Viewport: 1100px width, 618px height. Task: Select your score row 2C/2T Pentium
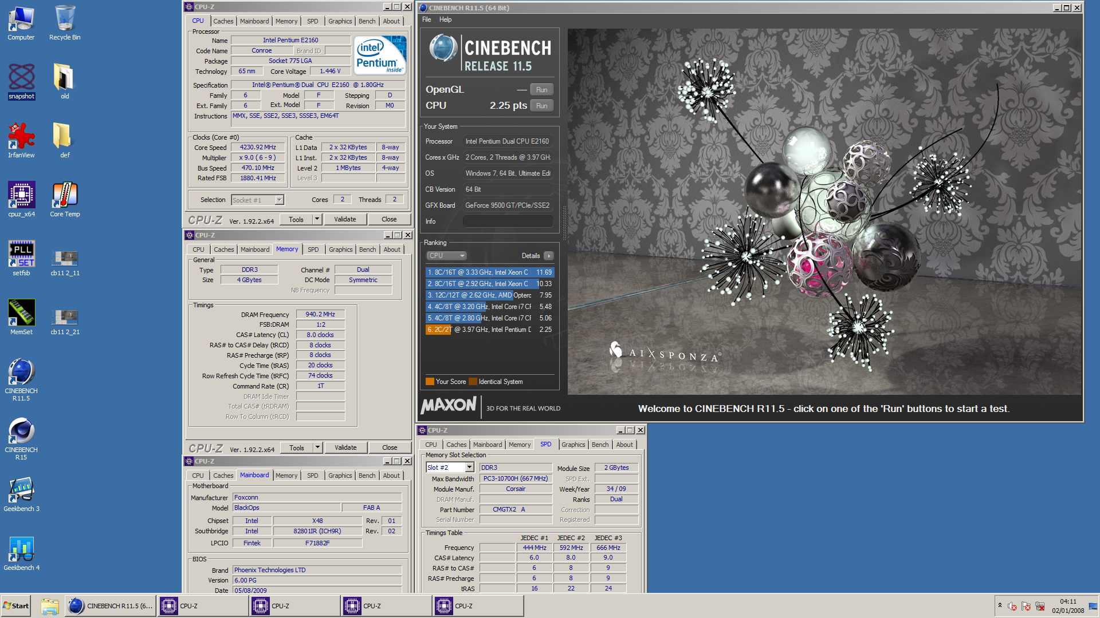[490, 330]
